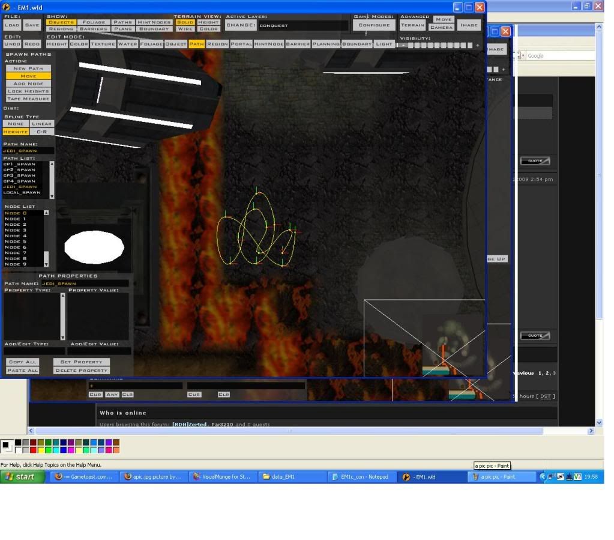Switch to Texture edit mode
614x540 pixels.
[x=103, y=44]
